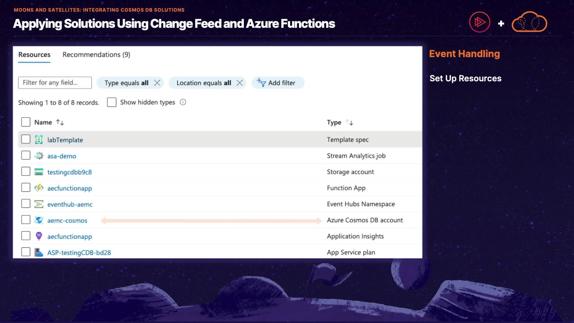Click the aecfunctionapp Function App lightning icon
574x323 pixels.
(39, 188)
